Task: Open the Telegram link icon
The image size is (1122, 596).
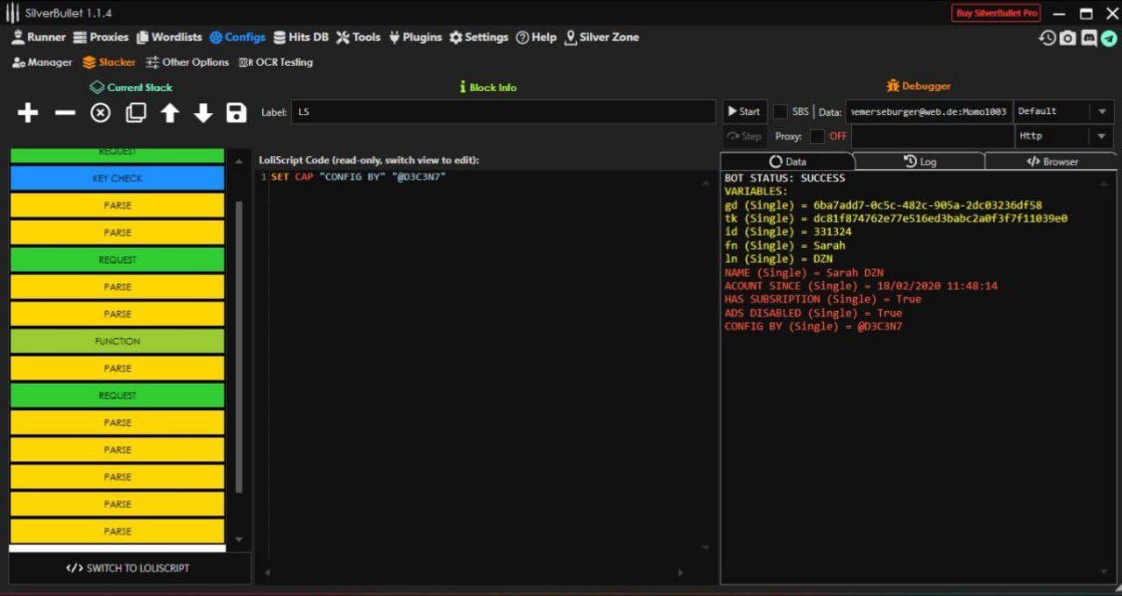Action: (x=1109, y=38)
